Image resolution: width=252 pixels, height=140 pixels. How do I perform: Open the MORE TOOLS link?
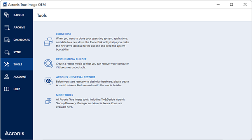(x=65, y=95)
